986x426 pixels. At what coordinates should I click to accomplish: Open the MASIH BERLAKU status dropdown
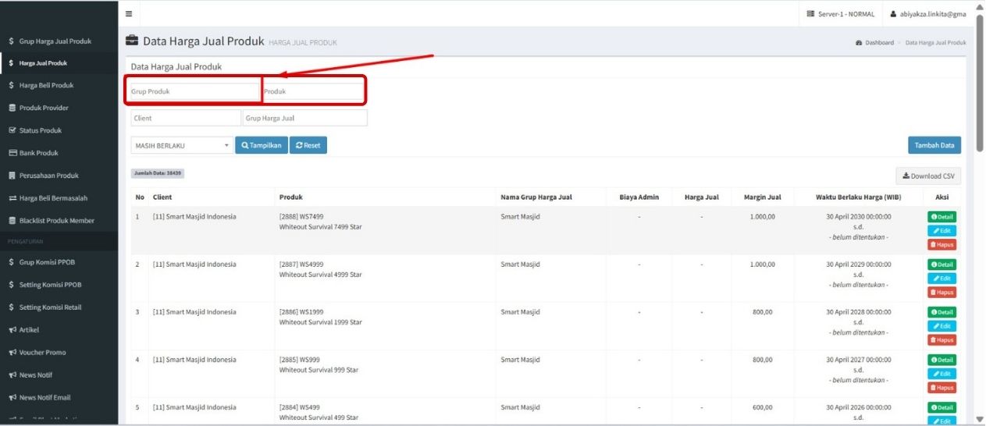tap(182, 145)
